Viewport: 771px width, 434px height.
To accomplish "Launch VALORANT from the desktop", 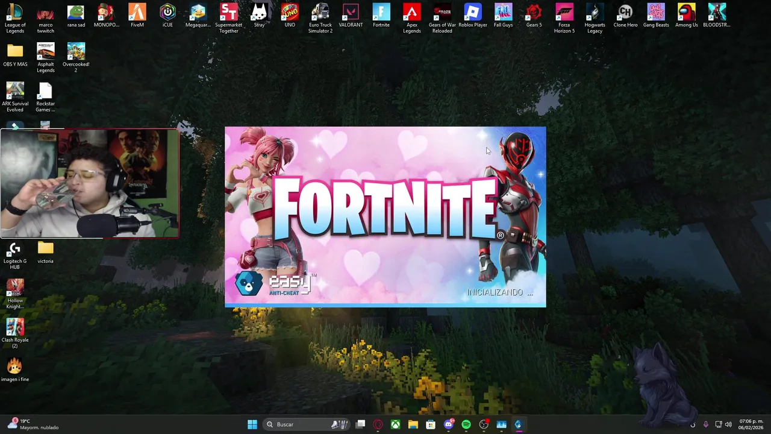I will coord(351,16).
